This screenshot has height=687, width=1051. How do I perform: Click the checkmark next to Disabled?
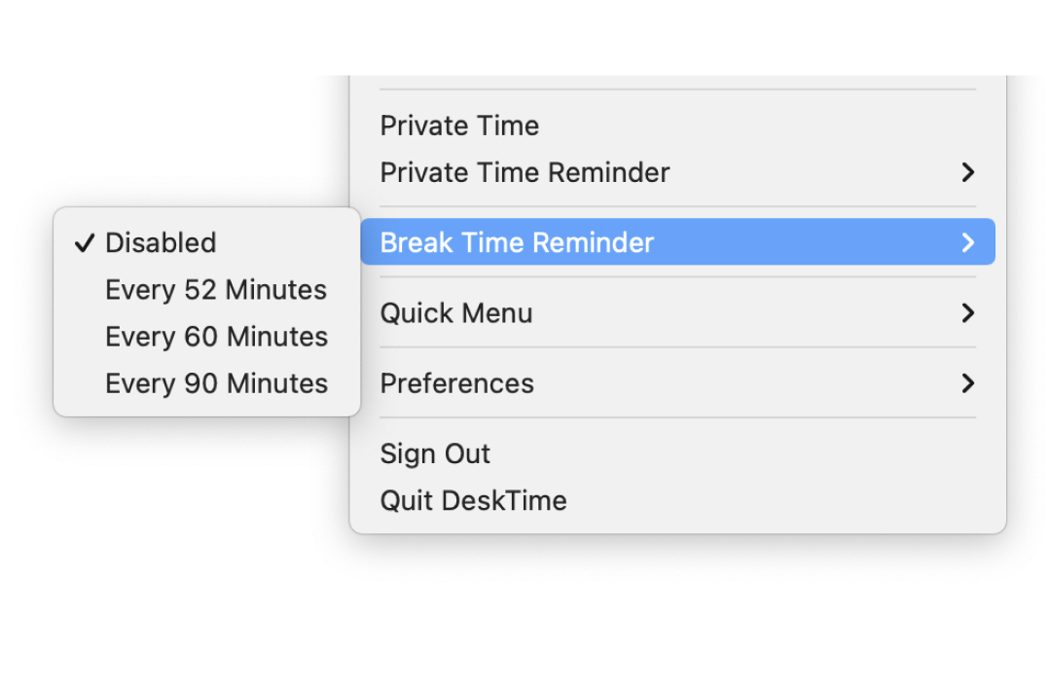(x=84, y=242)
